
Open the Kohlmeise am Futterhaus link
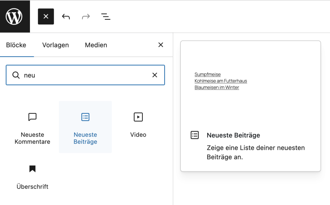point(220,81)
